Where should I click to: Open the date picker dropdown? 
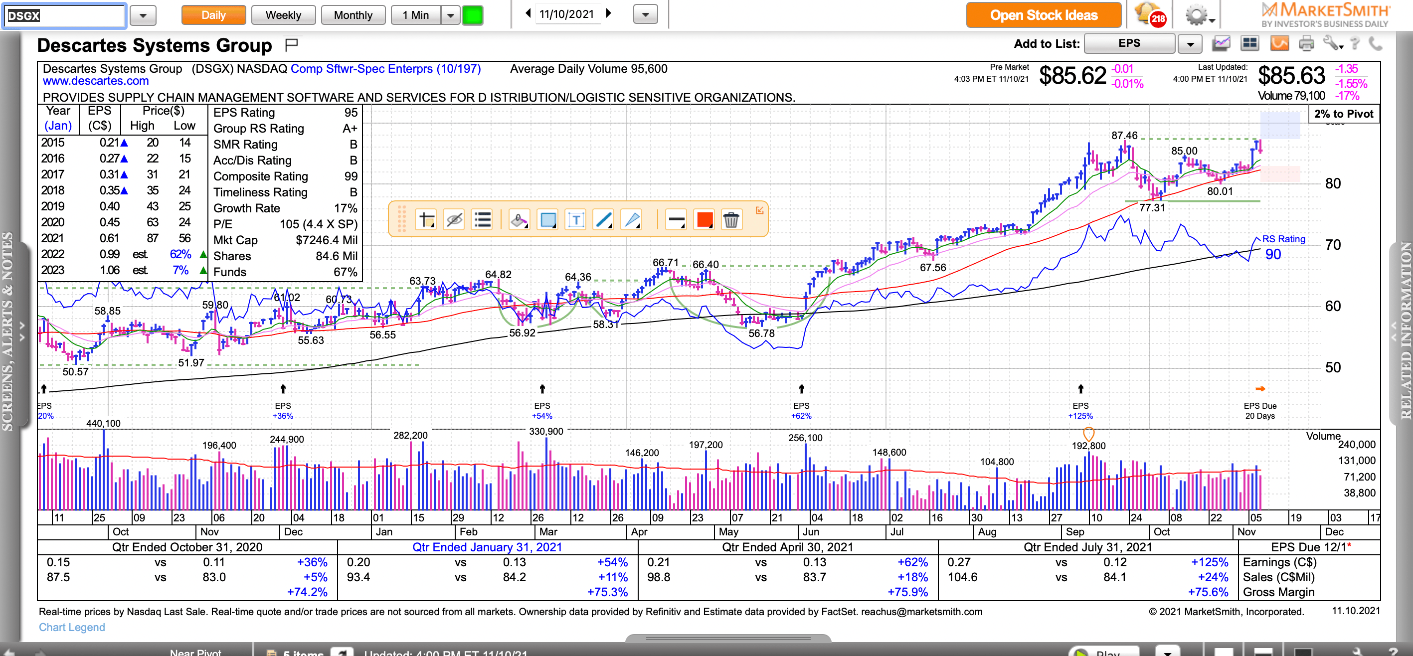click(x=645, y=15)
